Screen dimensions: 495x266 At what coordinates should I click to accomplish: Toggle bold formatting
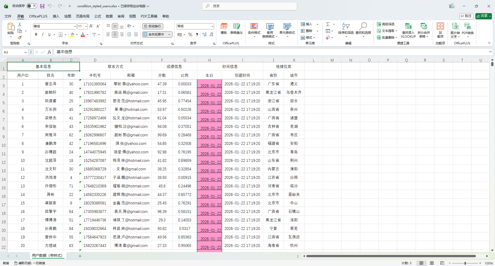36,35
